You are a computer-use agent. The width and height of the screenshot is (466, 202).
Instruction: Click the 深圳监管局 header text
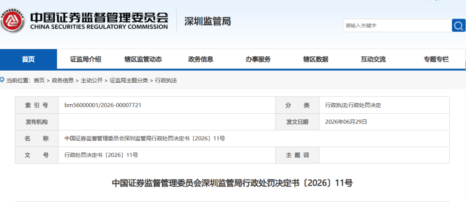(x=208, y=22)
